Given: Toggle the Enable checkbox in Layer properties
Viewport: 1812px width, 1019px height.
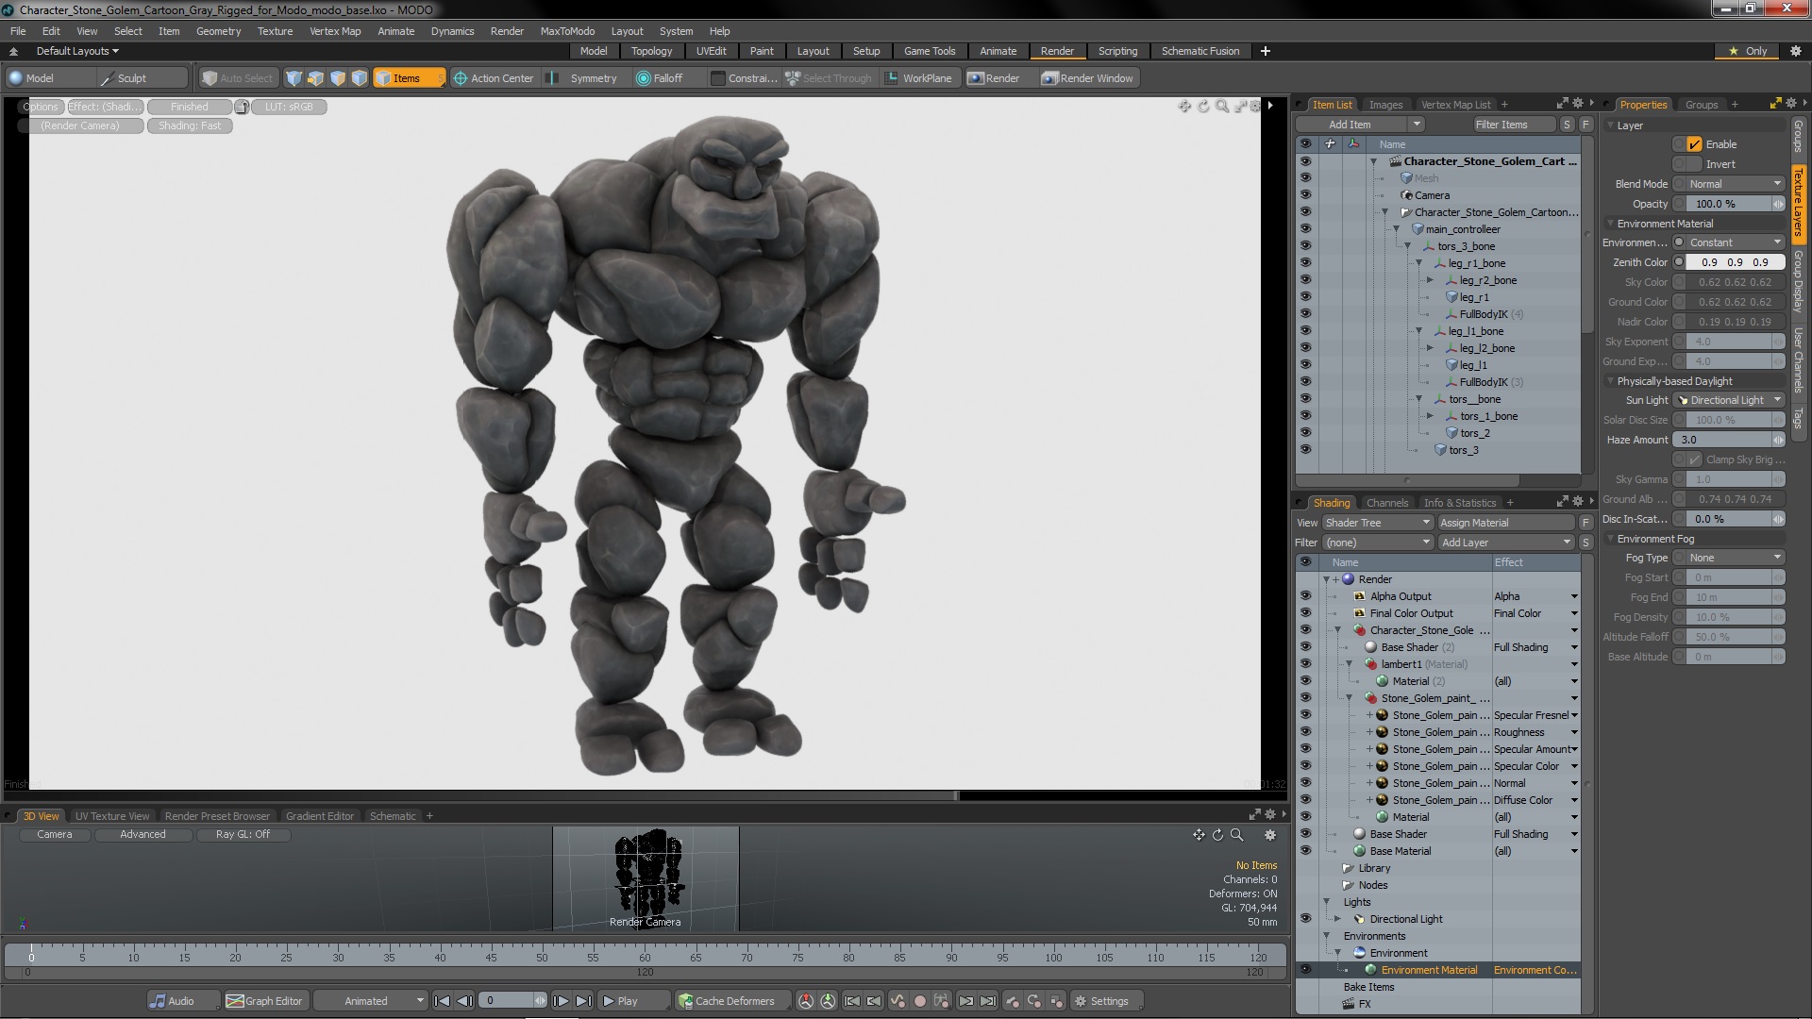Looking at the screenshot, I should 1695,144.
